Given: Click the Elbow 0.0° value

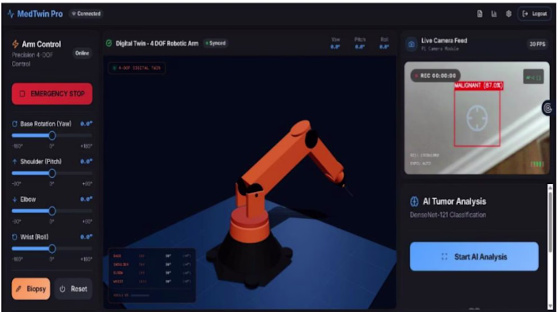Looking at the screenshot, I should 86,199.
